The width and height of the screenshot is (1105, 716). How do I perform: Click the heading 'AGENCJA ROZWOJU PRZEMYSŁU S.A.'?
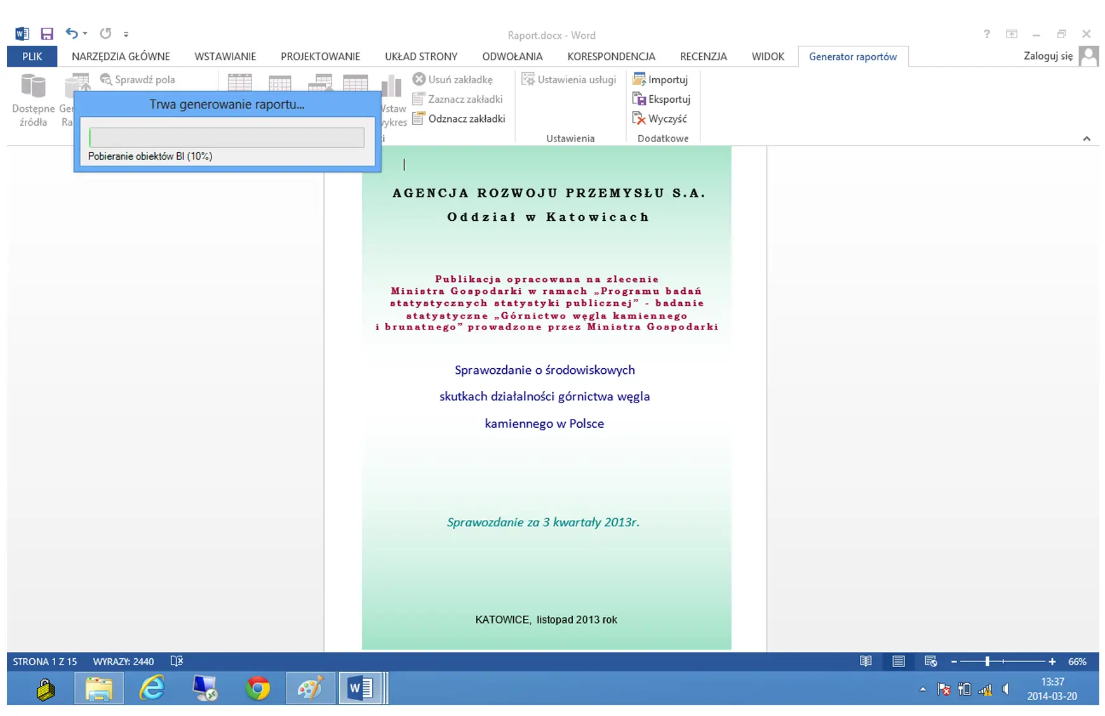(x=549, y=193)
